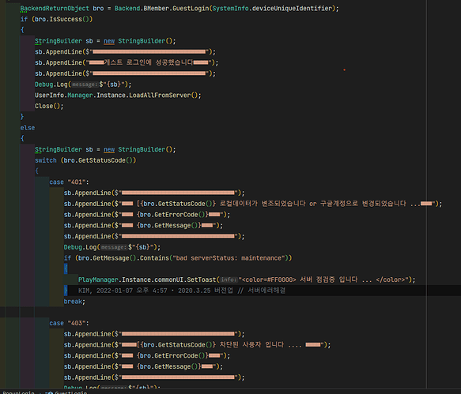
Task: Click the 'info:' parameter hint
Action: click(x=229, y=280)
